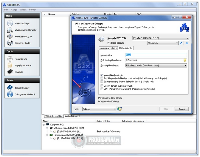Click the Napęd column header

69,121
